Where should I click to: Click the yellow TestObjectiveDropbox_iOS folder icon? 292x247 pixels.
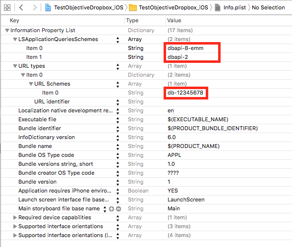(x=132, y=7)
